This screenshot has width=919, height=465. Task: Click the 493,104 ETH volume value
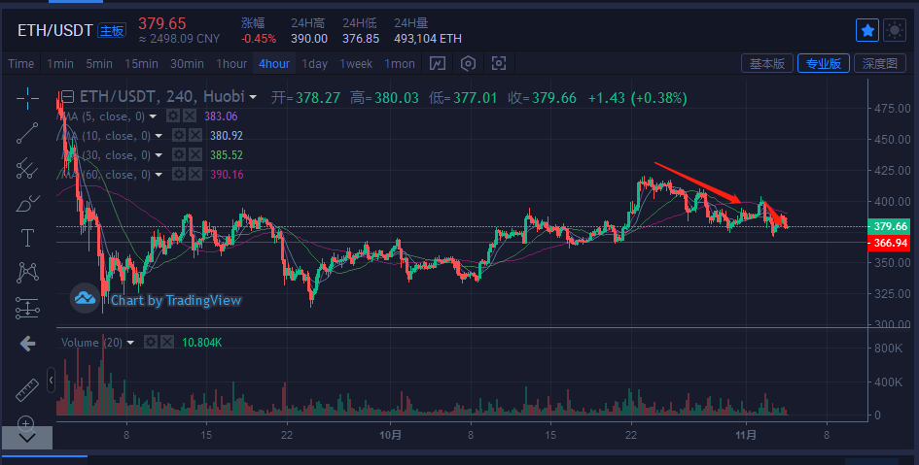point(428,39)
